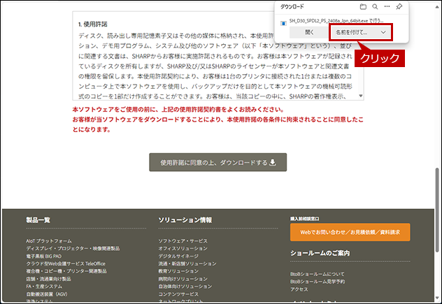The width and height of the screenshot is (442, 304).
Task: Open ソフトウェア・サービス link
Action: (183, 241)
